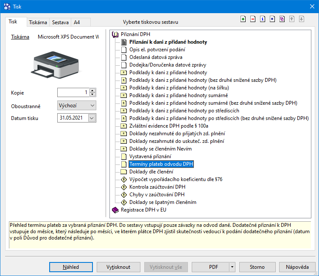The image size is (319, 276).
Task: Click the purple copy report icon
Action: click(282, 19)
